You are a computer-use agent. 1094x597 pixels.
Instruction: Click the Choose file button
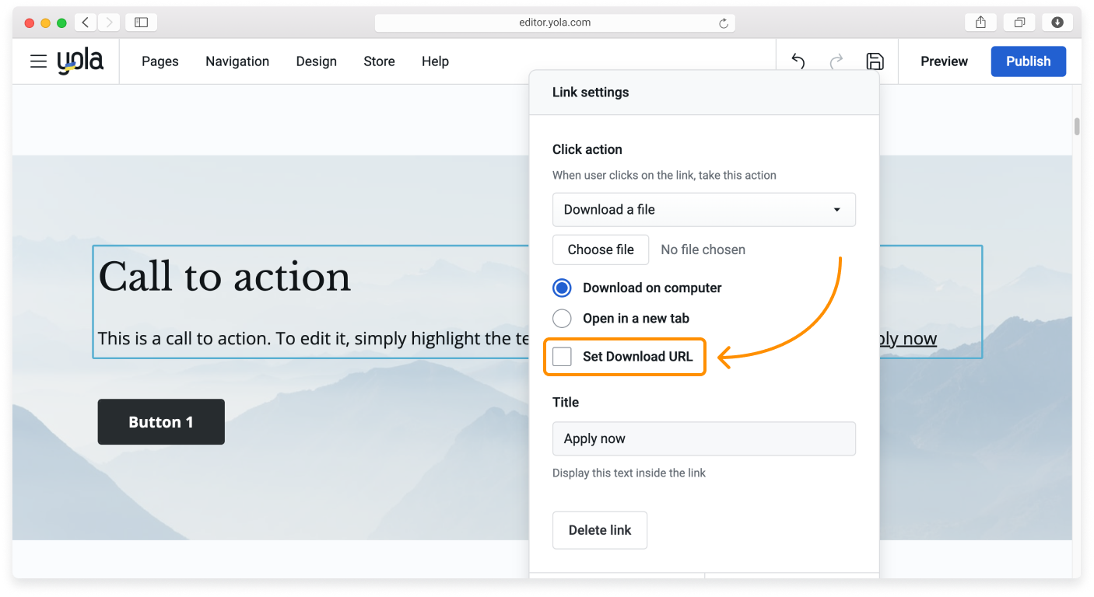pos(600,250)
